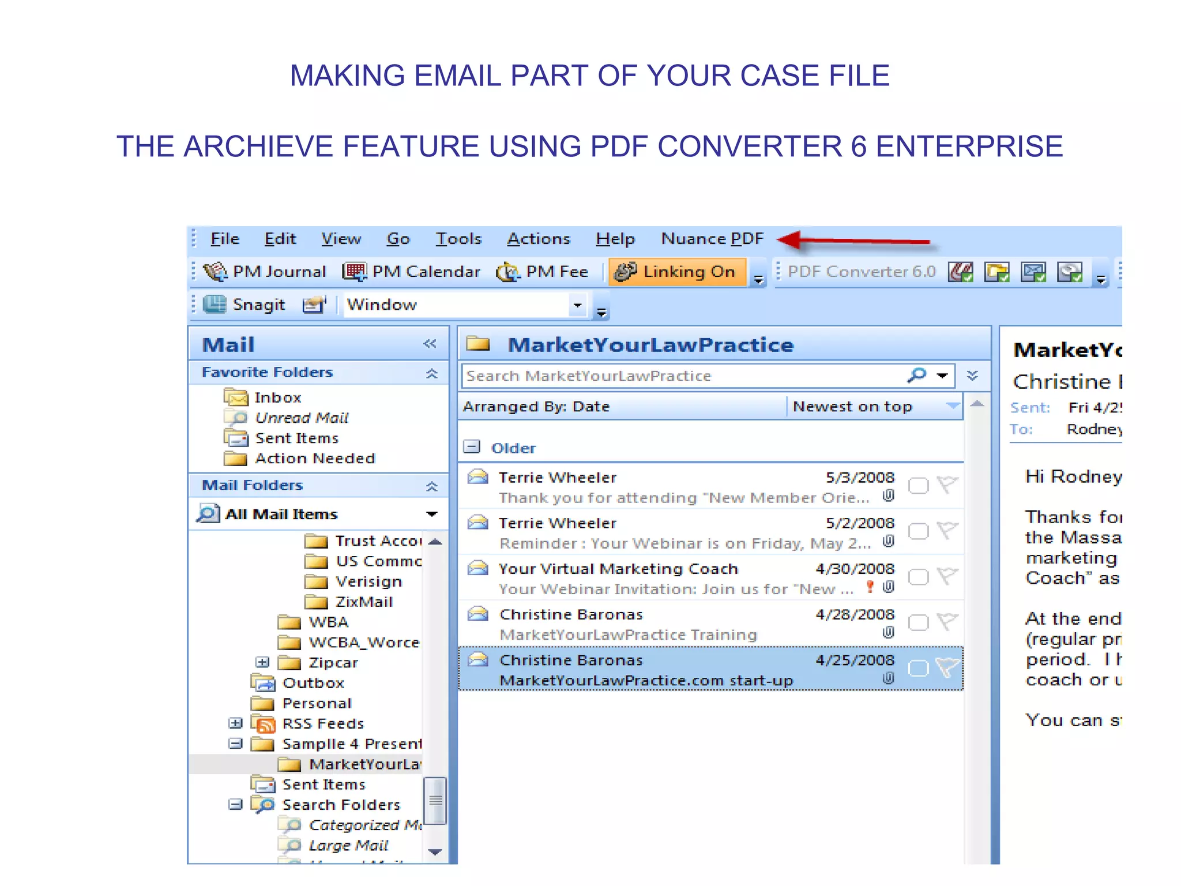Collapse the Mail navigation pane
1181x886 pixels.
(x=430, y=344)
